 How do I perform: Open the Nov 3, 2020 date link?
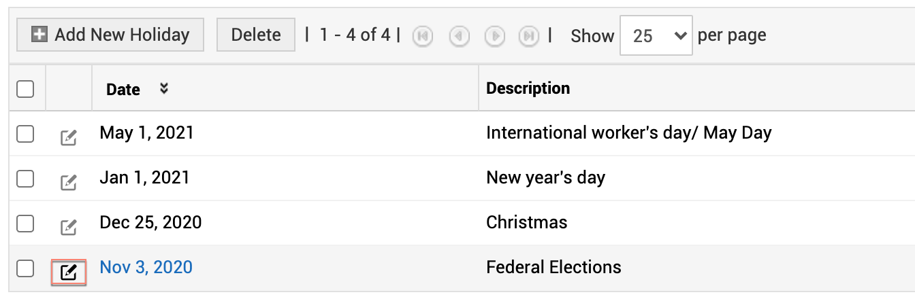tap(146, 267)
